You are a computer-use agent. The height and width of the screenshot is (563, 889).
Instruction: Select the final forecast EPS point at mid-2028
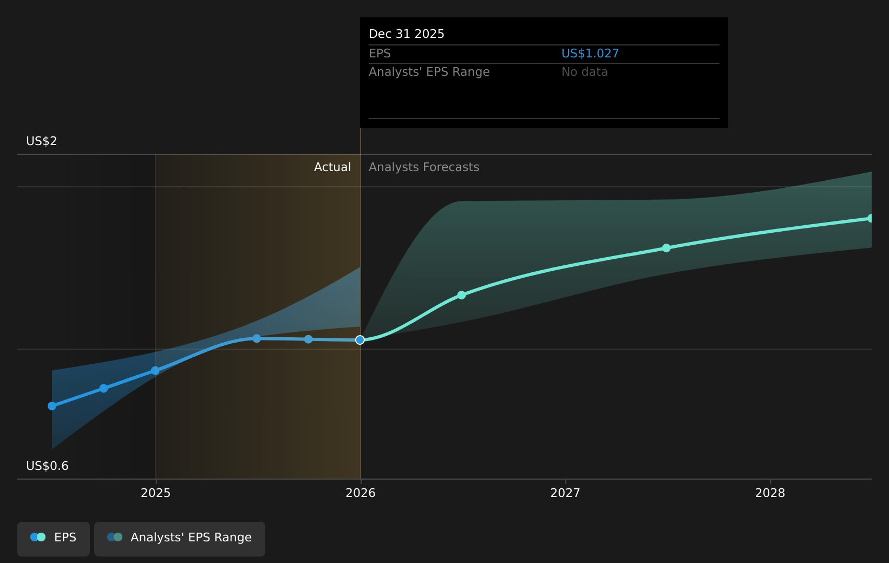[x=871, y=219]
